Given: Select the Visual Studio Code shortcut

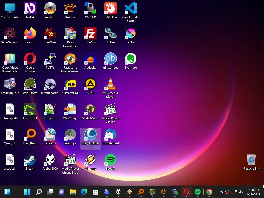Looking at the screenshot, I should [131, 12].
